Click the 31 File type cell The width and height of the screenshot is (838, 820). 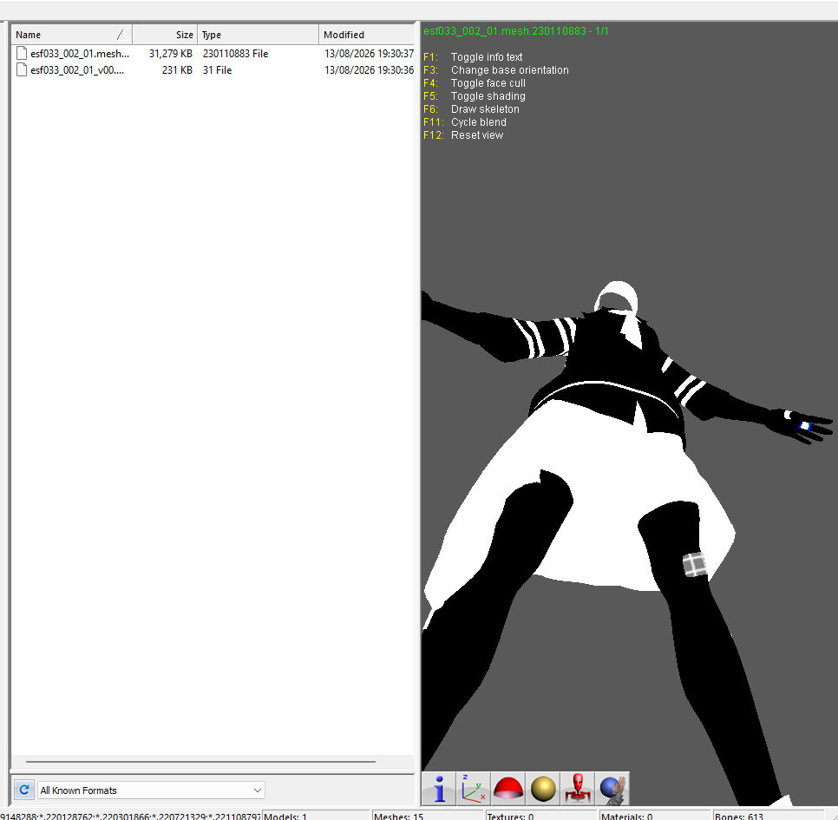(x=217, y=70)
